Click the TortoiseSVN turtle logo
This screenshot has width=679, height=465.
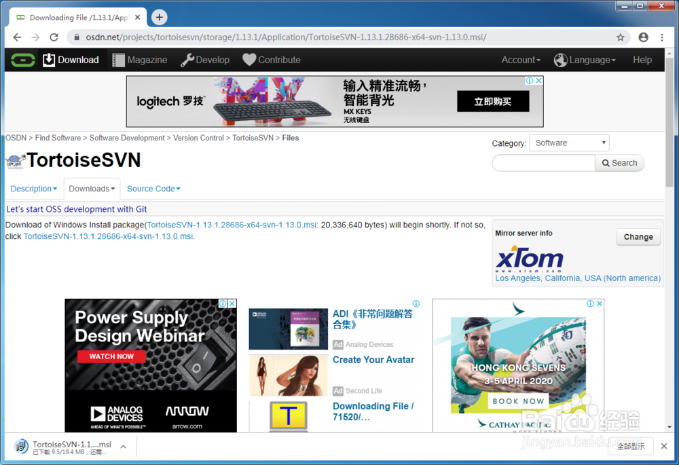click(x=15, y=161)
